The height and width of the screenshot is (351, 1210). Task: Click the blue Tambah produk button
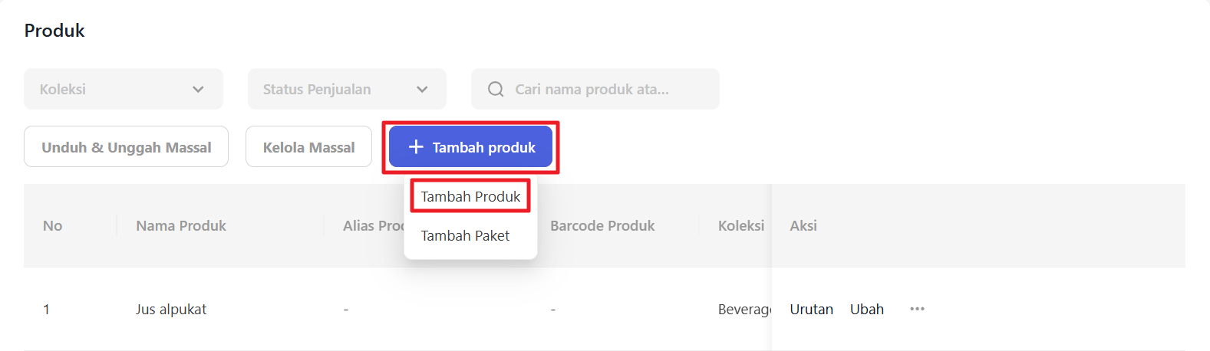tap(470, 147)
